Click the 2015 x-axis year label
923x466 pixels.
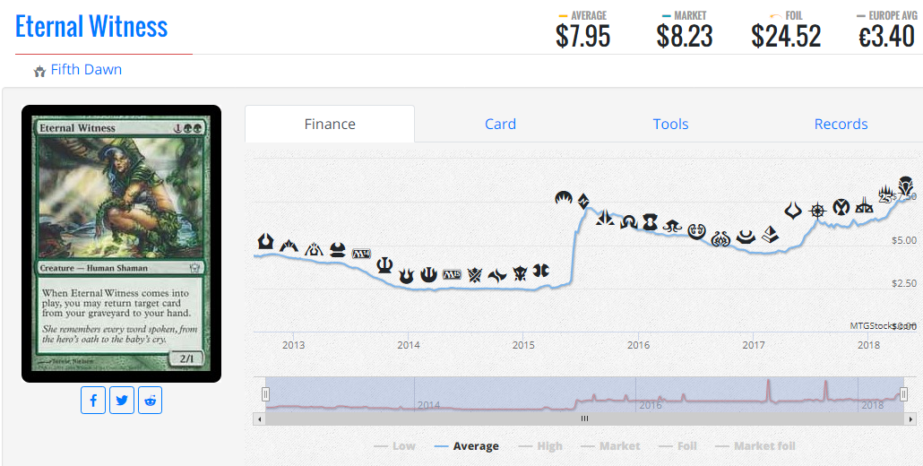pyautogui.click(x=523, y=345)
